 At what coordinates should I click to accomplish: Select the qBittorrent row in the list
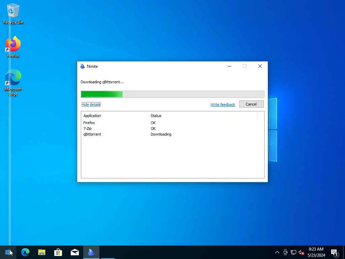pyautogui.click(x=172, y=134)
